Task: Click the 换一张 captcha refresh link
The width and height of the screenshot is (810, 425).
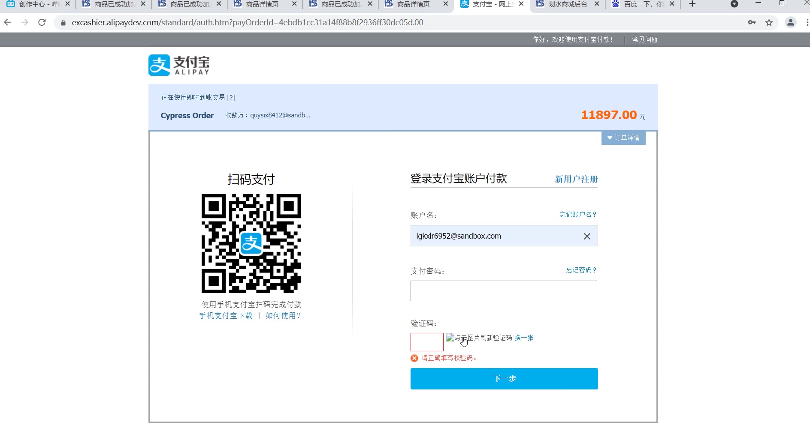Action: pyautogui.click(x=524, y=338)
